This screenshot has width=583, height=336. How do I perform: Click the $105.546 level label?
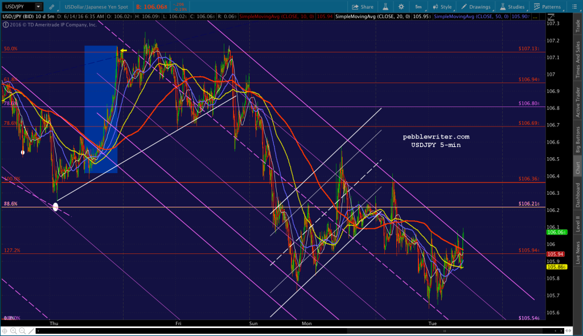coord(529,318)
